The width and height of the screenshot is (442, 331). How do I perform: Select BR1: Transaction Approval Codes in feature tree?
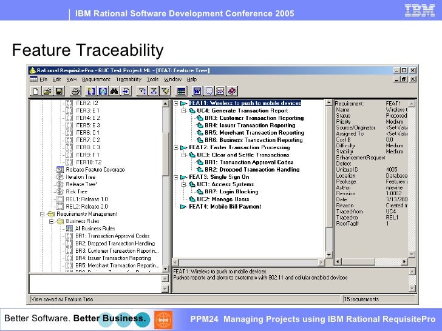[249, 162]
